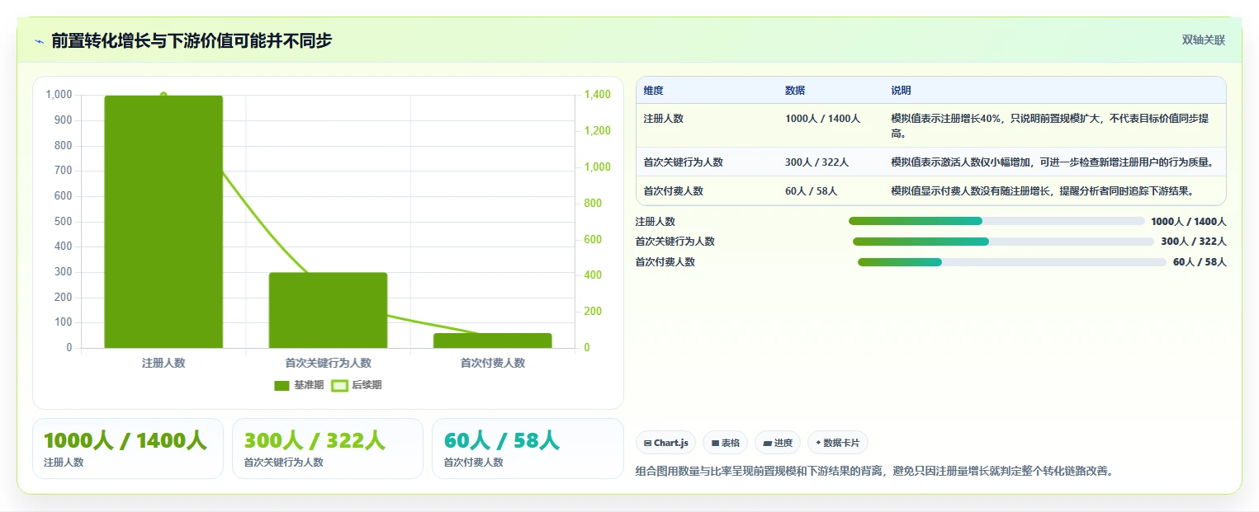The width and height of the screenshot is (1259, 512).
Task: Click the green 基准期 legend swatch
Action: click(282, 386)
